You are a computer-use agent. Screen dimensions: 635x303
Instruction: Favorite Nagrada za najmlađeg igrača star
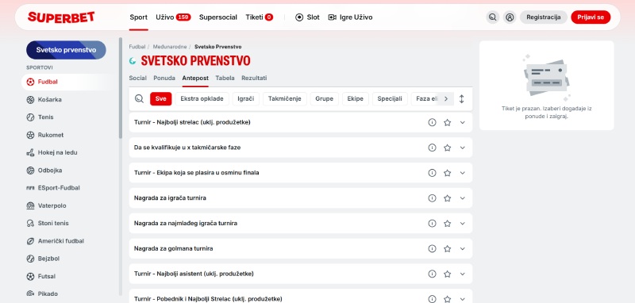click(x=447, y=224)
